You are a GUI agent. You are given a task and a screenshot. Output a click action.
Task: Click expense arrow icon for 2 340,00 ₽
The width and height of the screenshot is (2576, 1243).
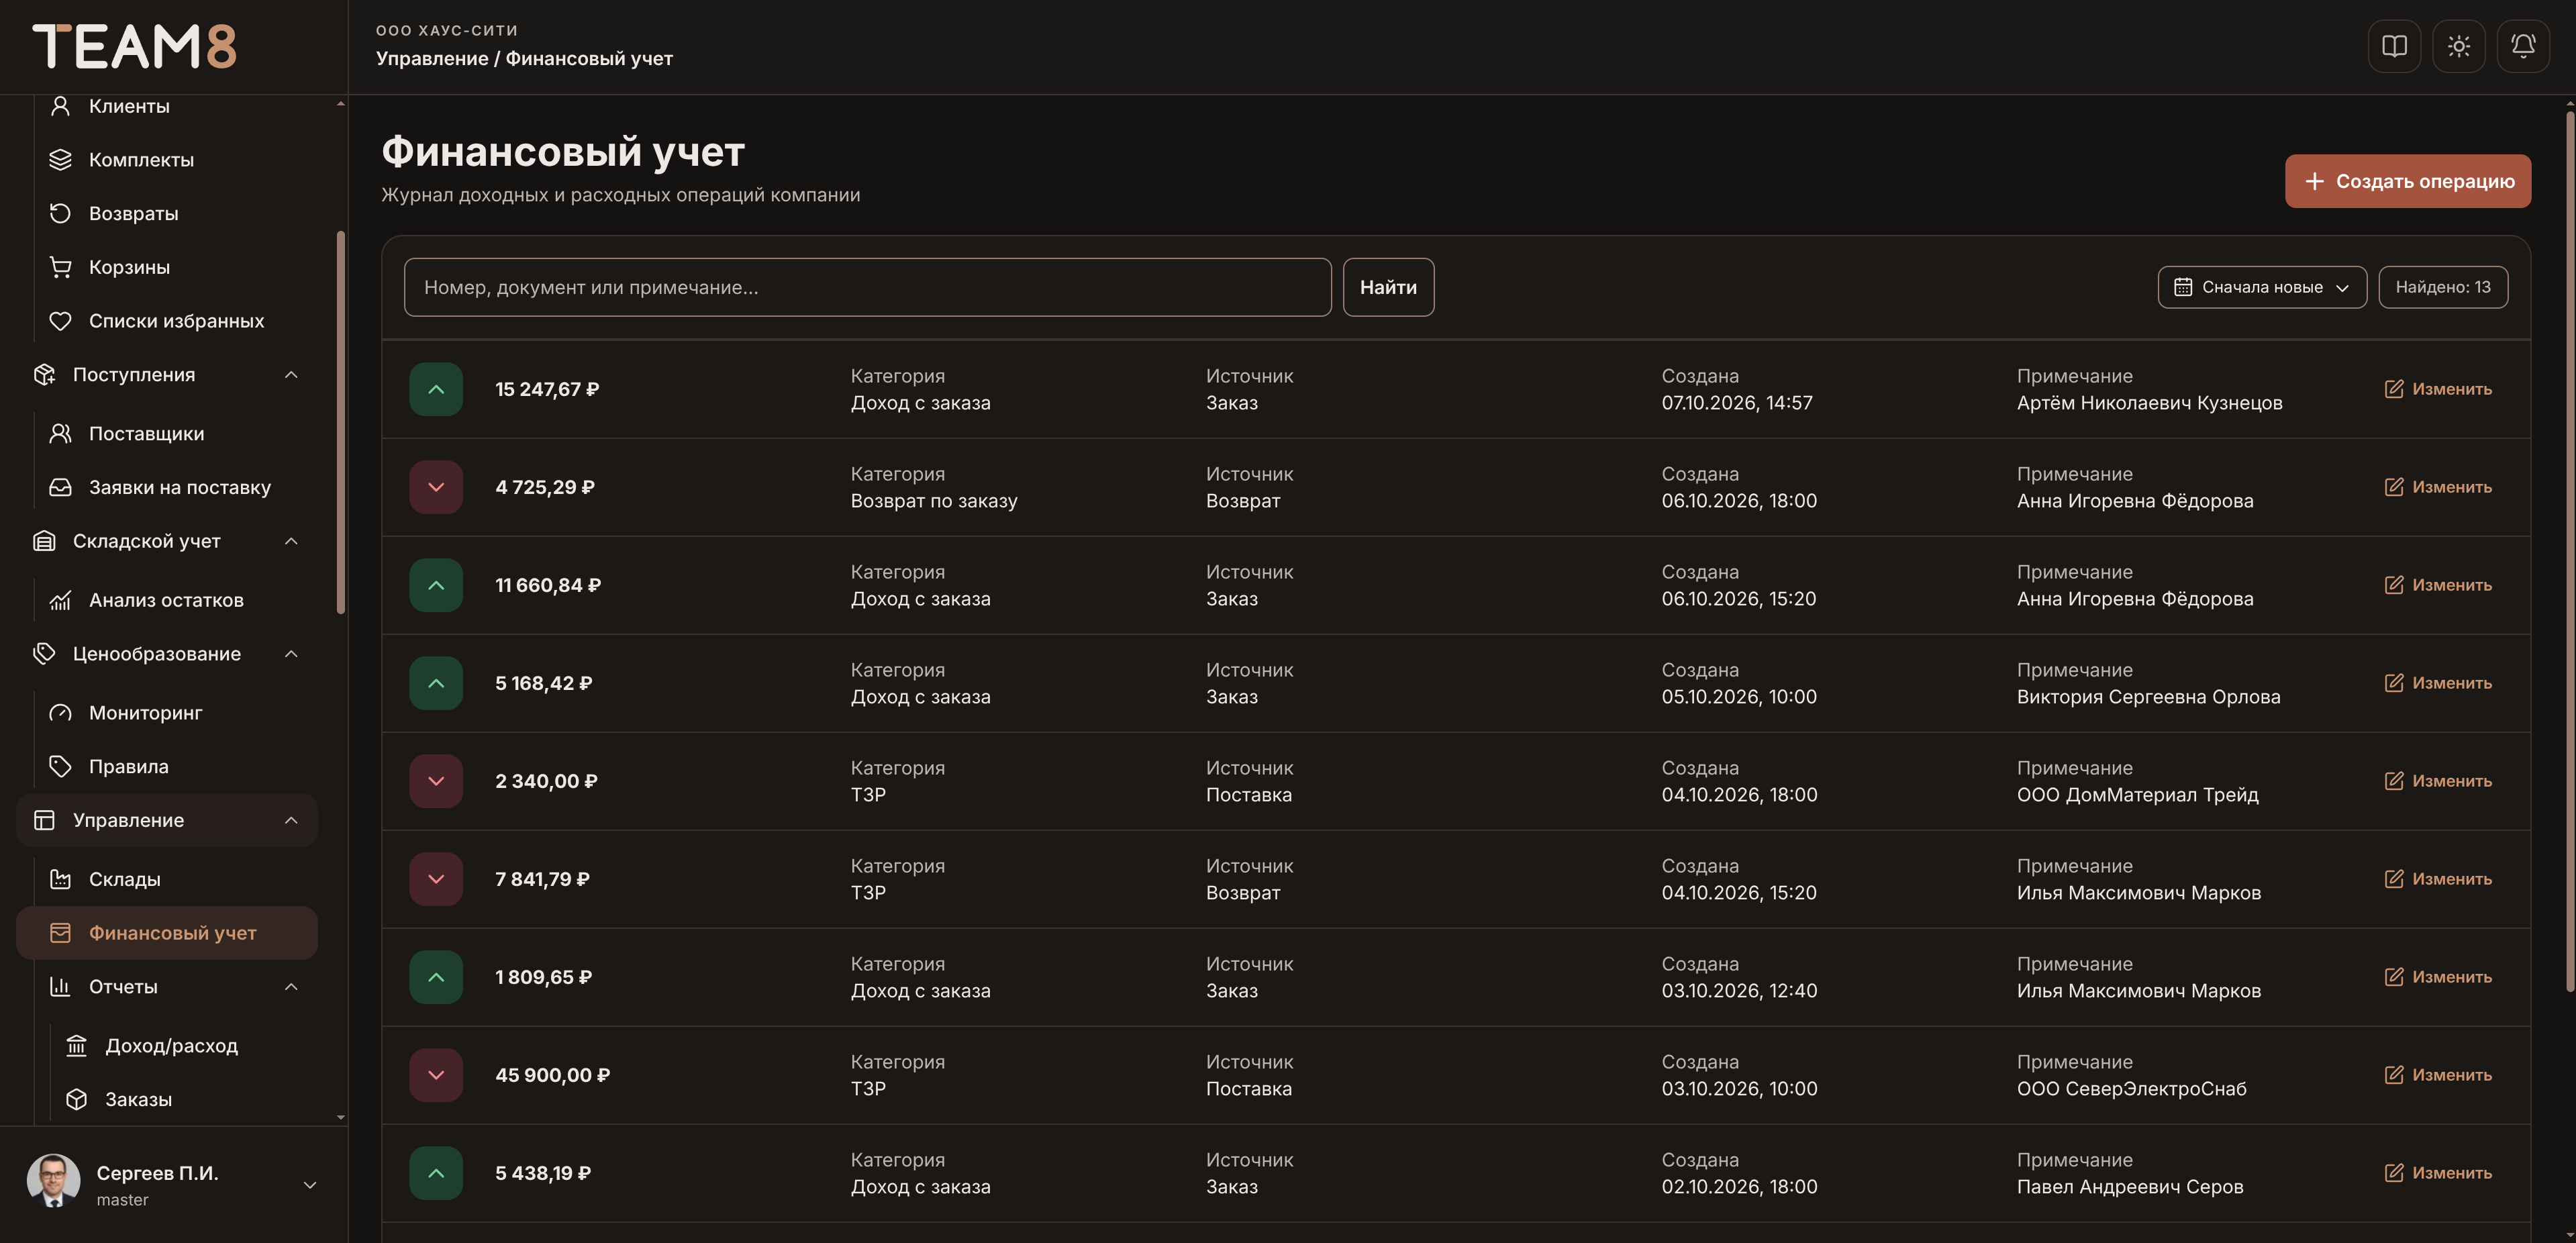(x=436, y=782)
